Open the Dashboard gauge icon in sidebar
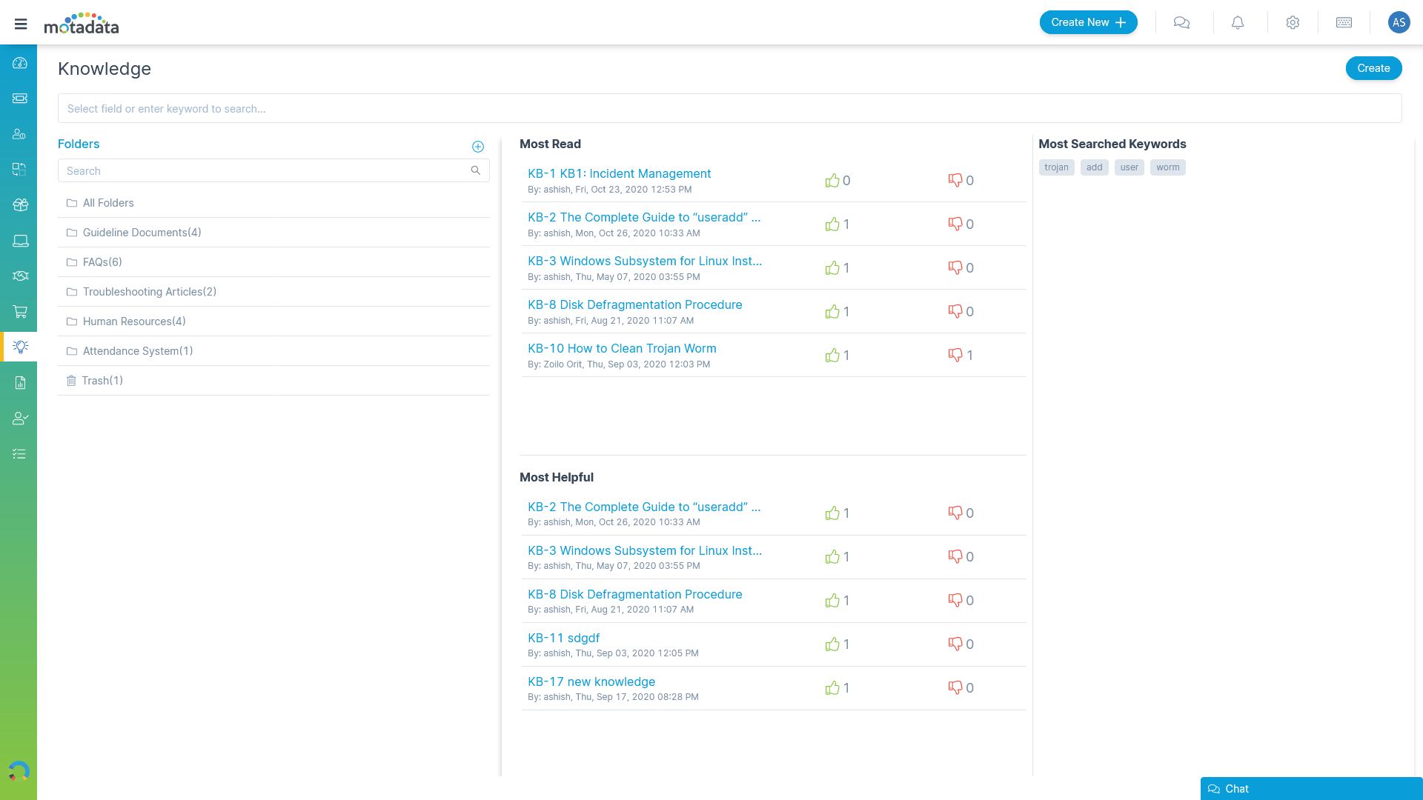Viewport: 1423px width, 800px height. [19, 64]
